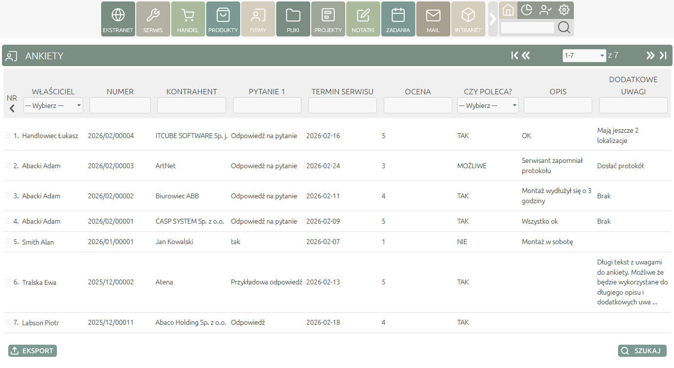This screenshot has height=368, width=674.
Task: Open the page range 1-7 dropdown
Action: (584, 56)
